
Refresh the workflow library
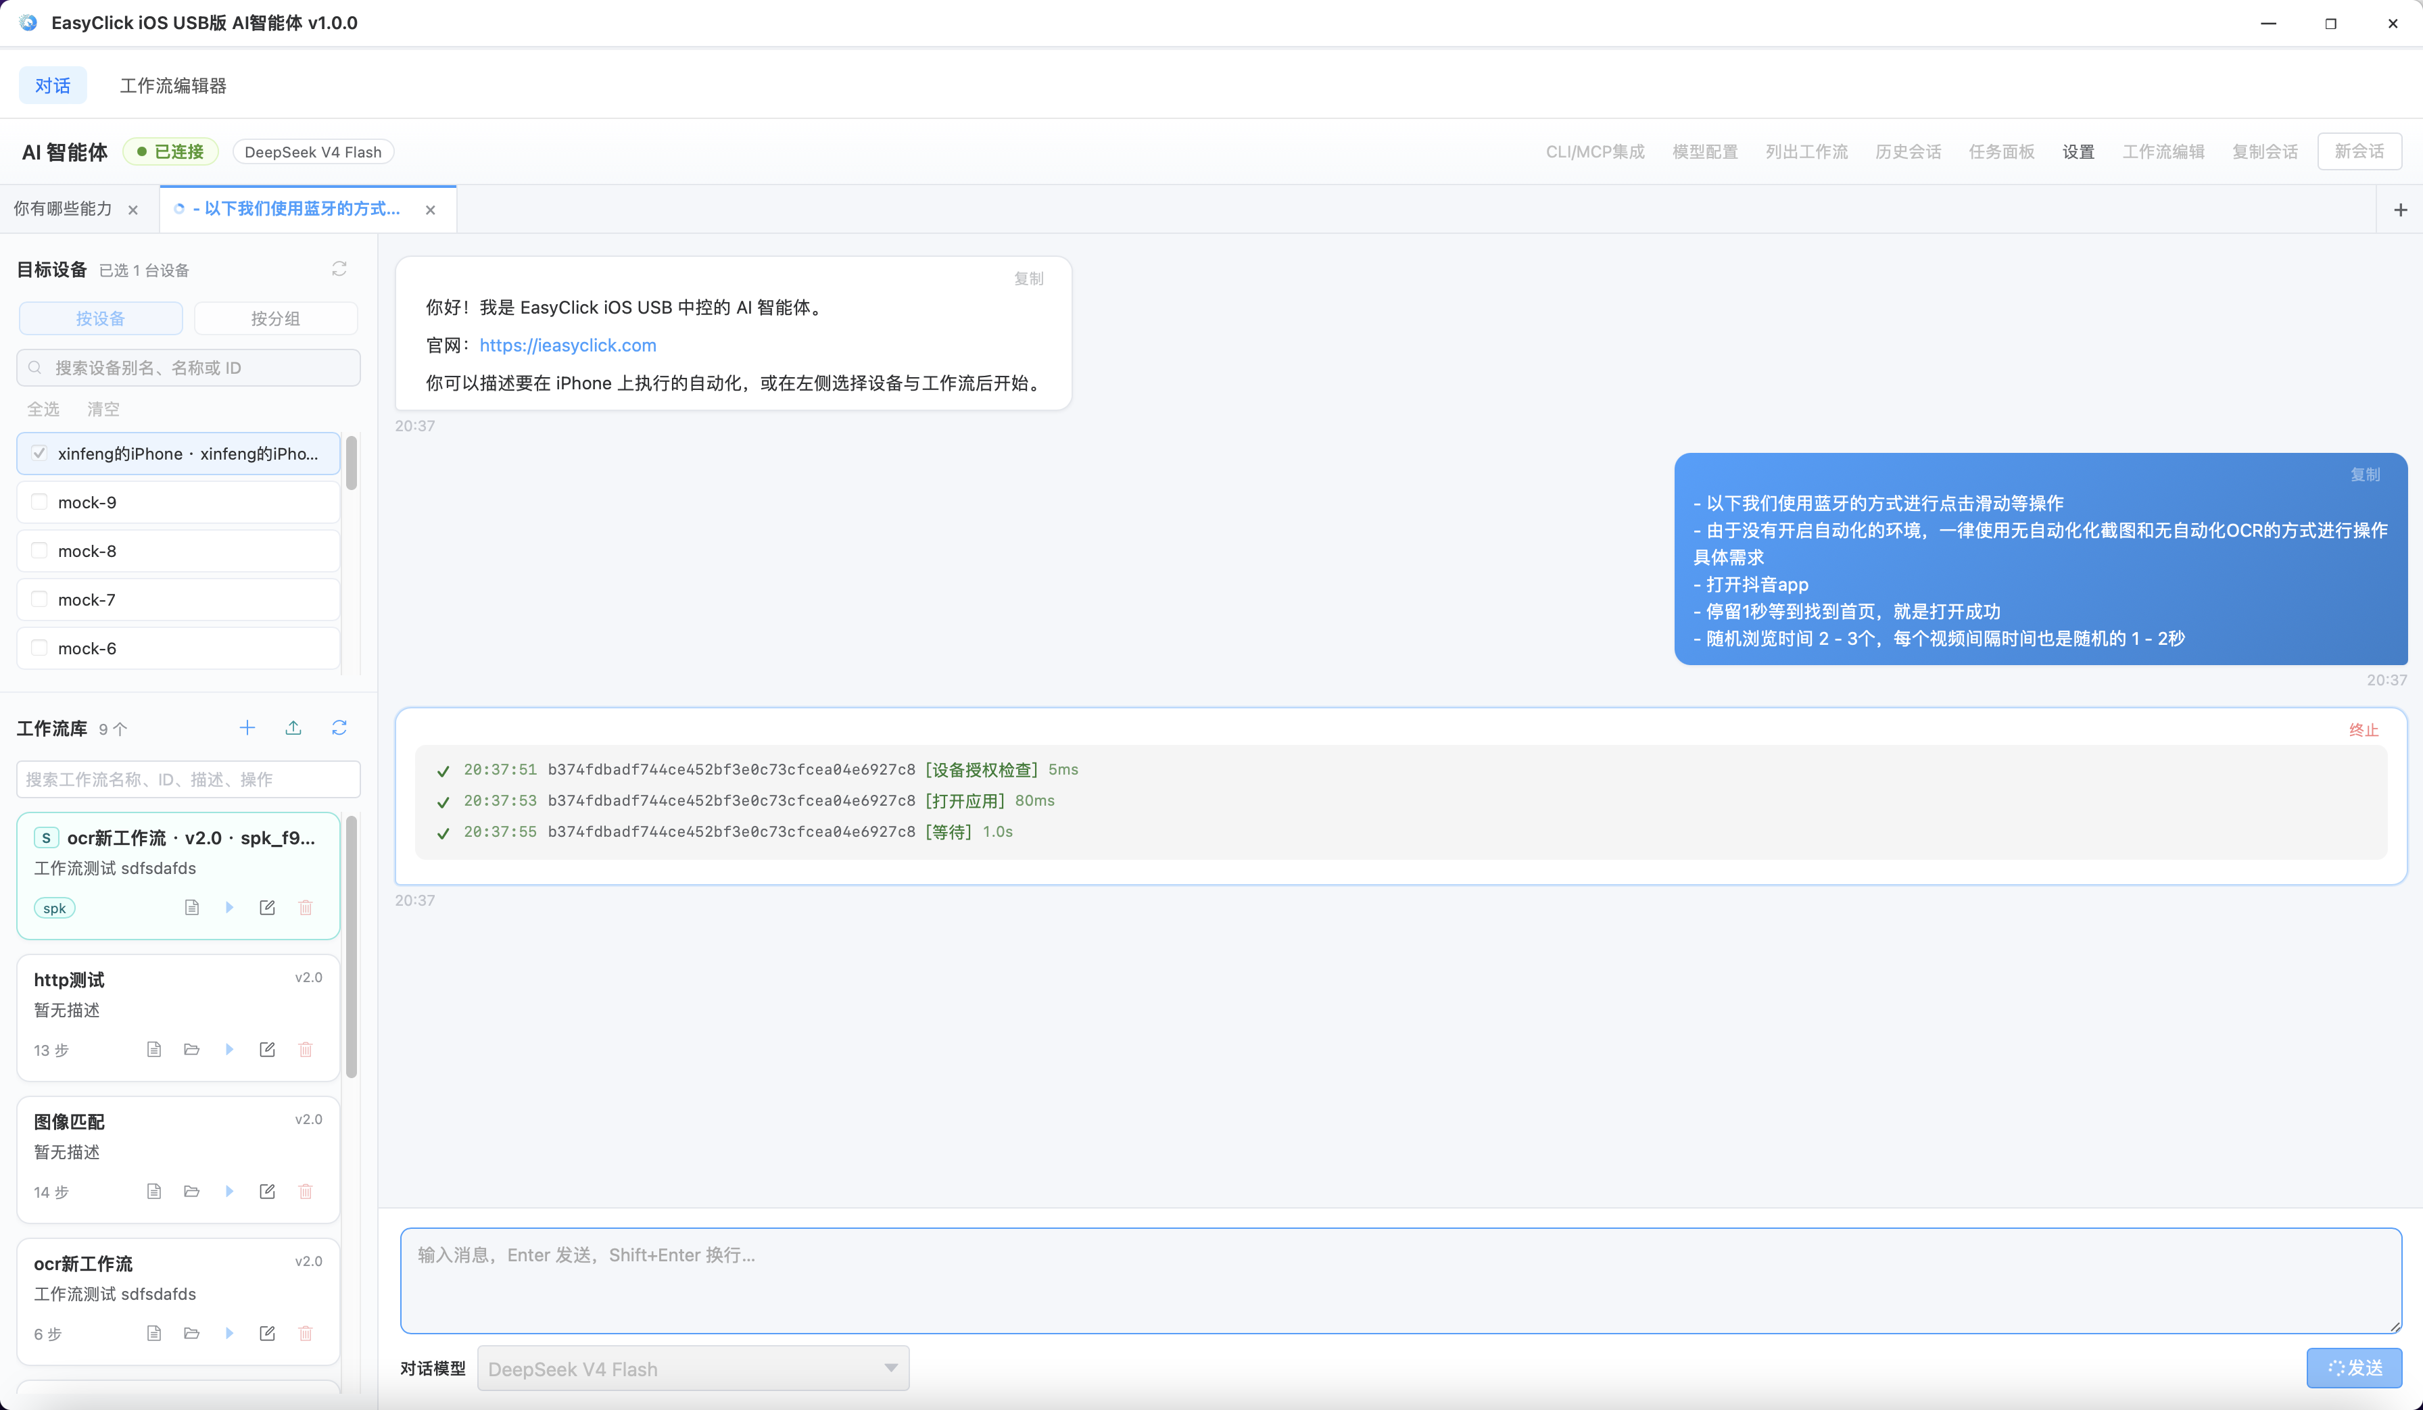[339, 727]
